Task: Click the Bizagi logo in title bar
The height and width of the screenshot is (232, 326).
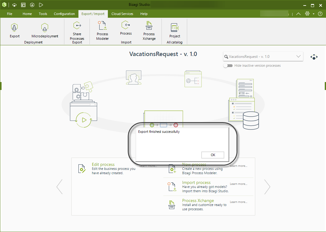Action: (x=4, y=5)
